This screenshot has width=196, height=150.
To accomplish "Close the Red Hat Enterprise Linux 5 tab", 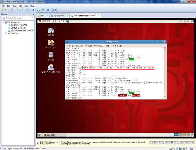I will (x=99, y=16).
